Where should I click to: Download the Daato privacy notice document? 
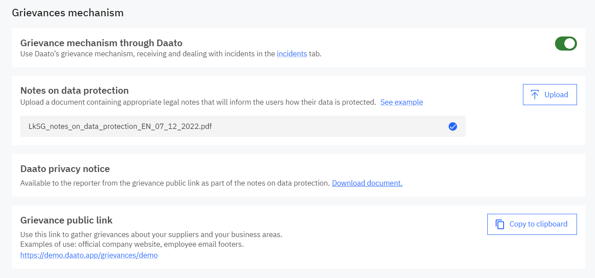click(367, 183)
